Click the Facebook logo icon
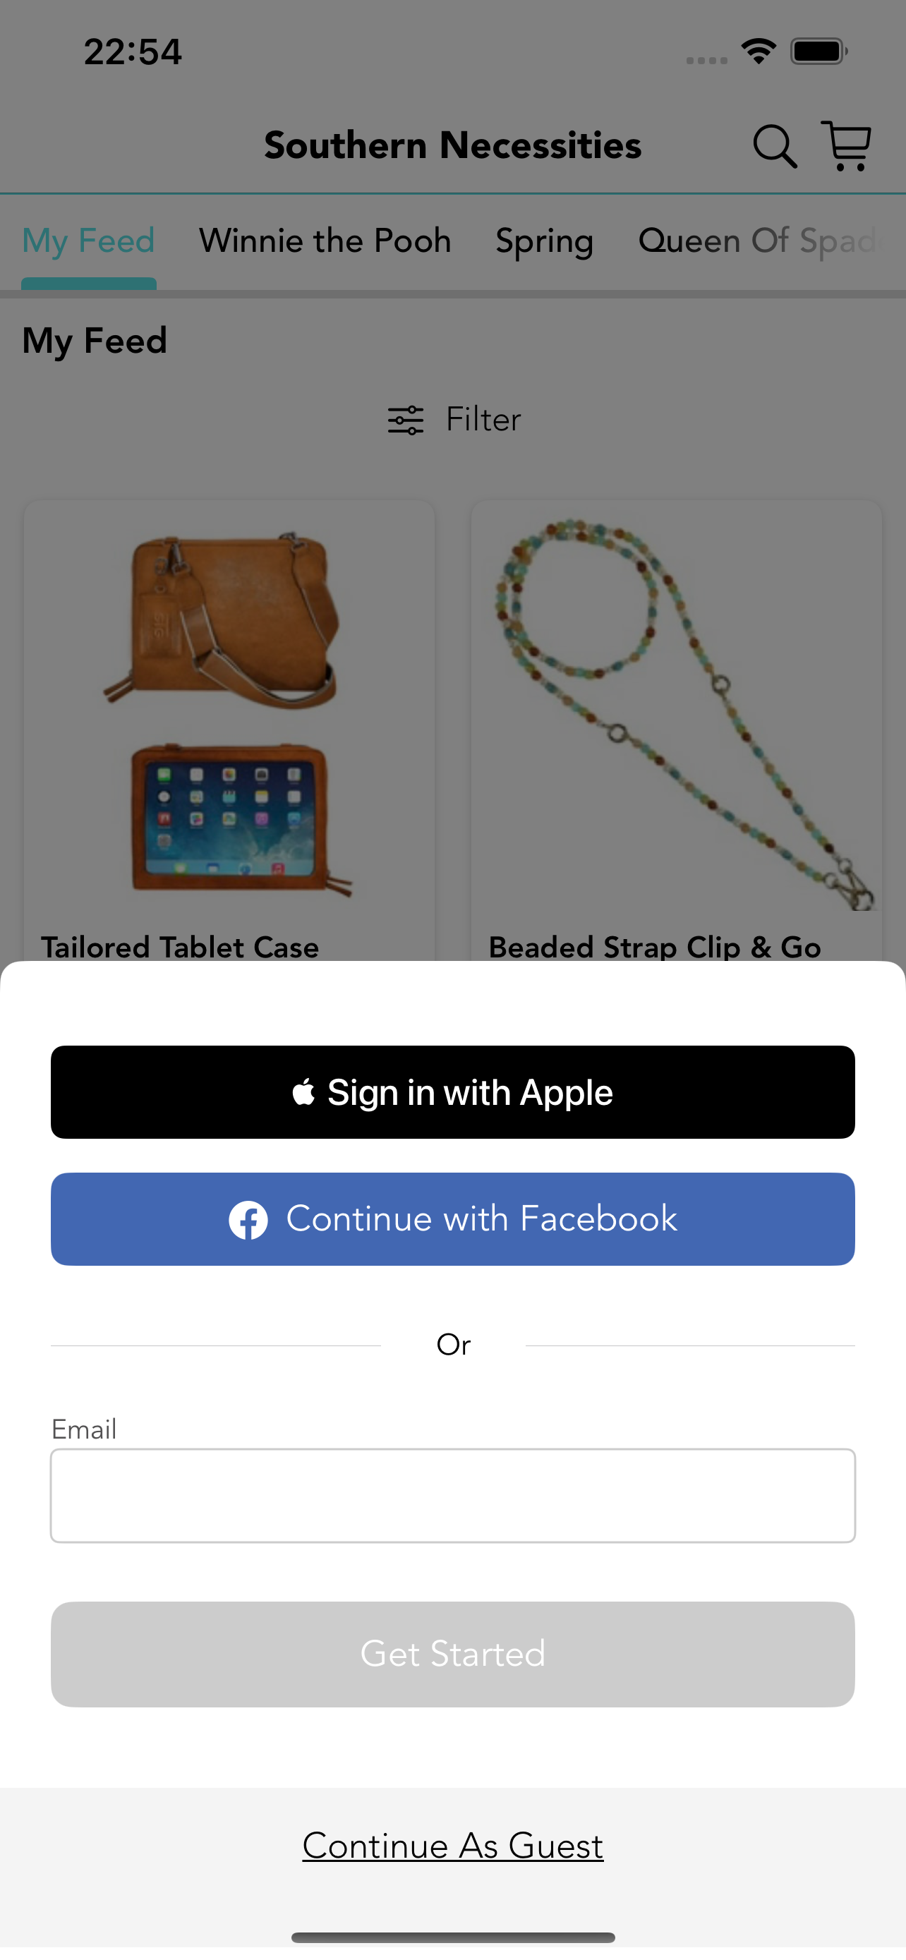Viewport: 906px width, 1960px height. point(248,1220)
